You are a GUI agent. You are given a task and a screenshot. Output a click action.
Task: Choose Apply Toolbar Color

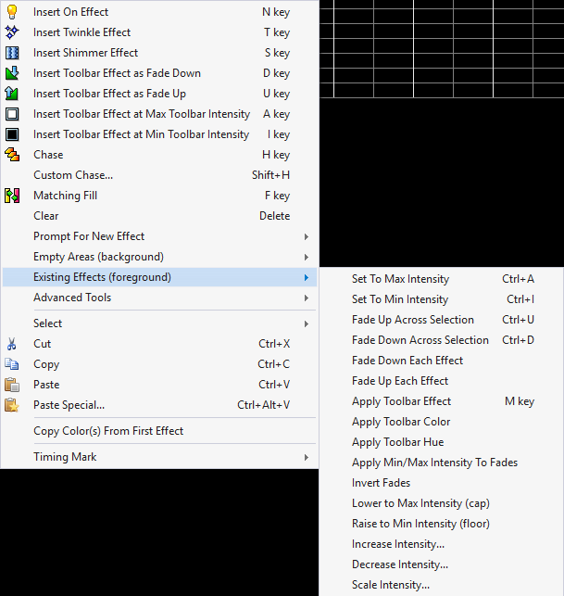point(442,422)
